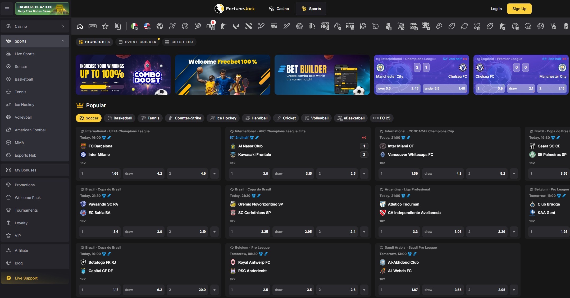Open the hamburger menu icon
570x298 pixels.
pyautogui.click(x=7, y=9)
